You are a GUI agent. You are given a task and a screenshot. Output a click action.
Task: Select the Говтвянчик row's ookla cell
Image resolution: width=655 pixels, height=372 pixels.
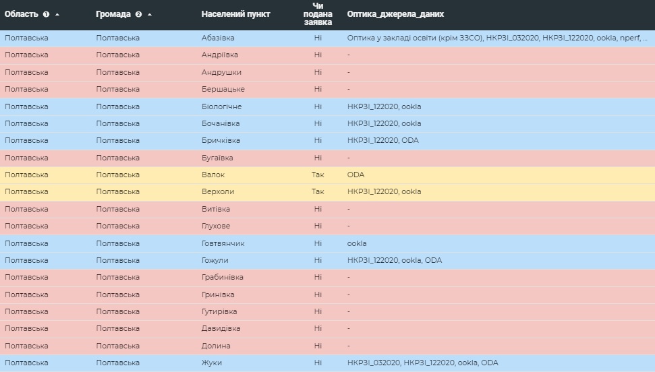pos(357,243)
